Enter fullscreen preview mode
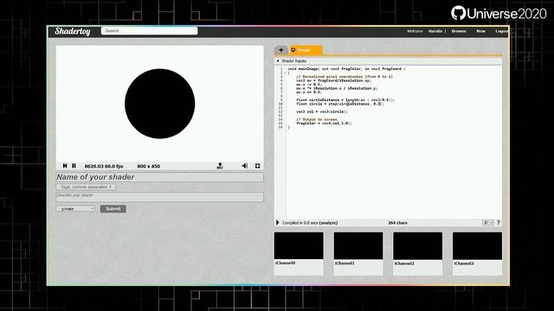 tap(258, 166)
